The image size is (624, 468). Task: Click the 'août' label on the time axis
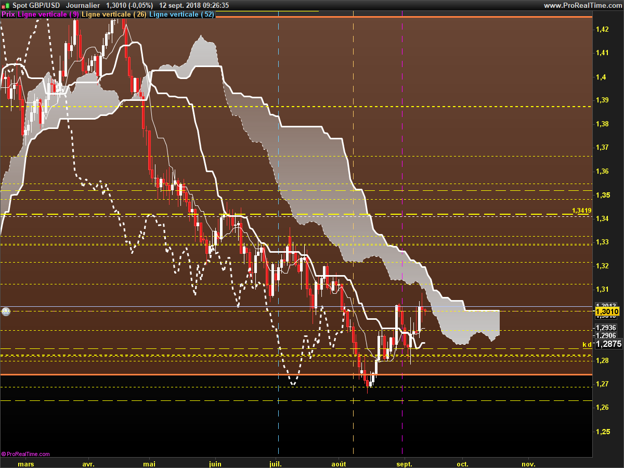[339, 463]
